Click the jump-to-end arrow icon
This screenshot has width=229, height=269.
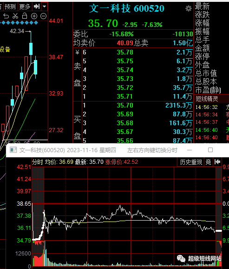[x=37, y=7]
